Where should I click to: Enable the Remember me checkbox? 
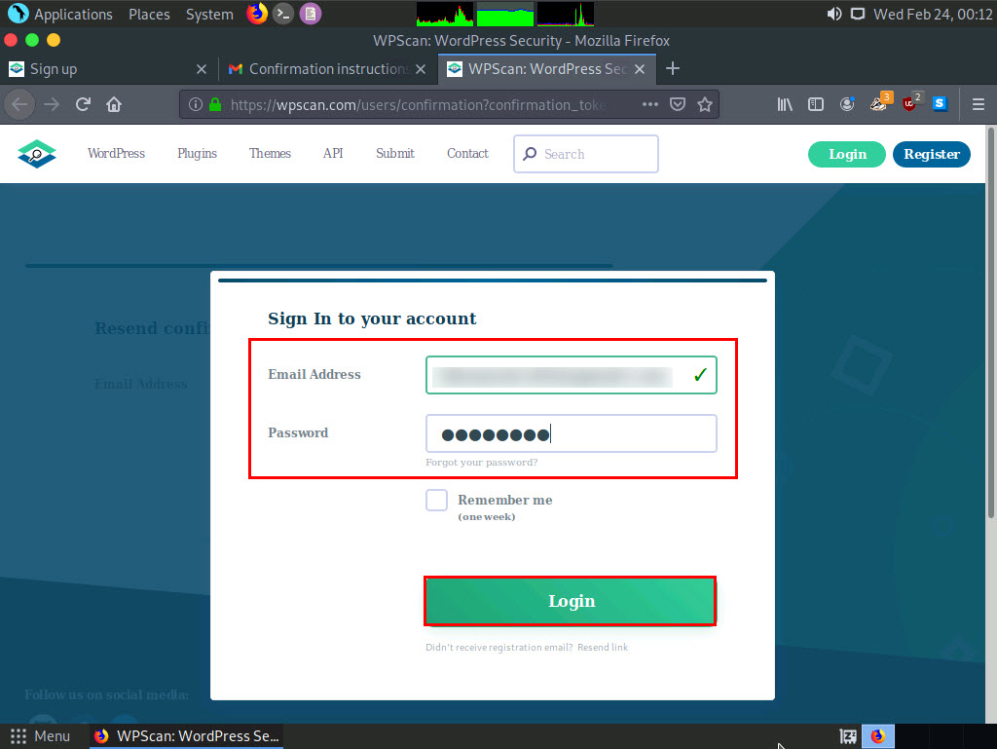pos(436,501)
